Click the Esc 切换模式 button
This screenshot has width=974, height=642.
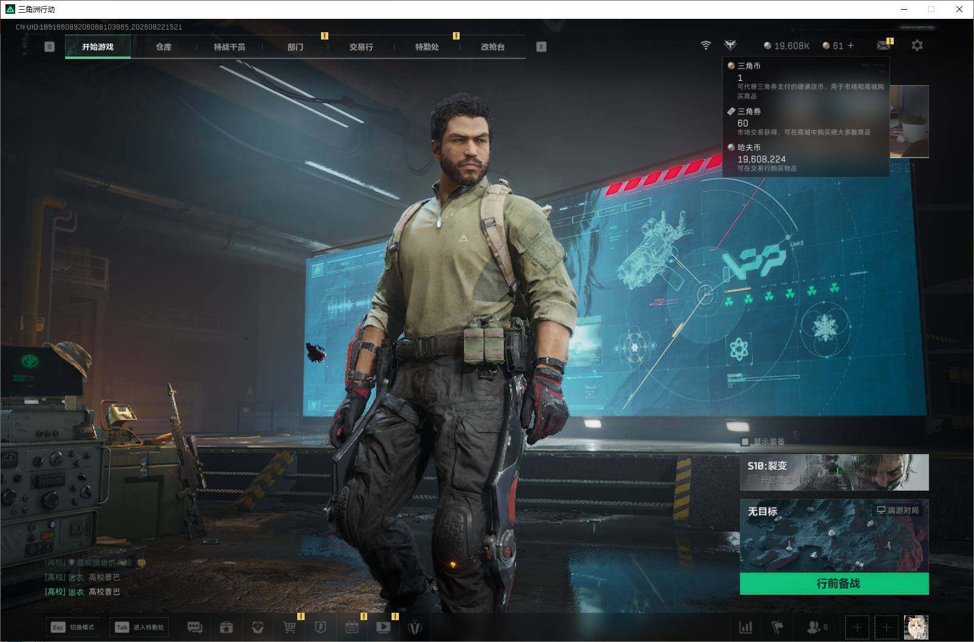(72, 627)
